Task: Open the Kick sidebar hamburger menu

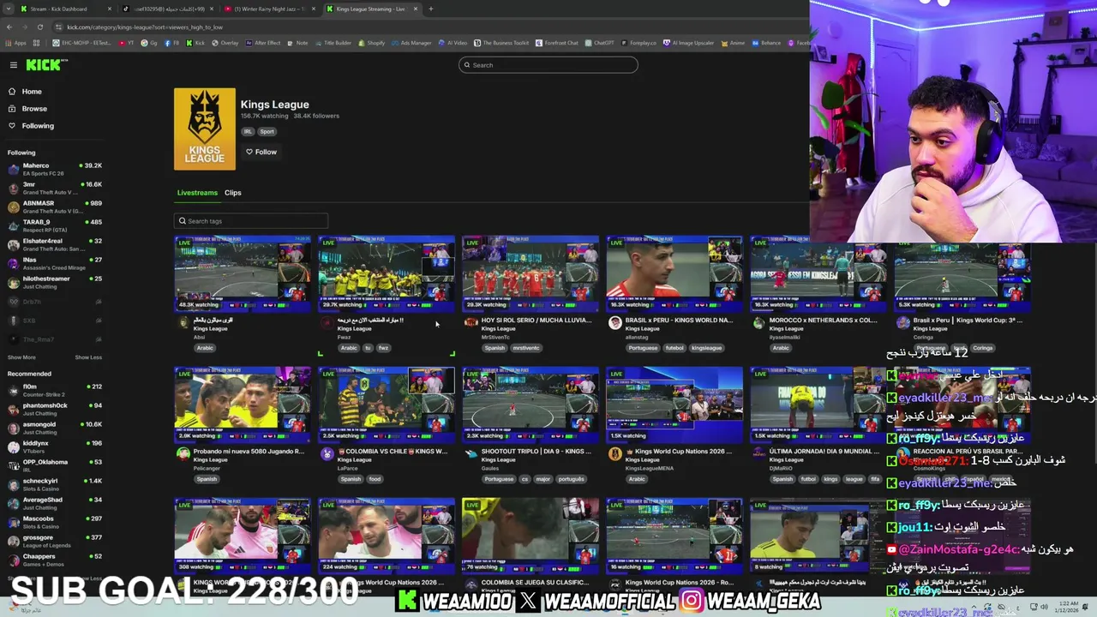Action: (x=14, y=65)
